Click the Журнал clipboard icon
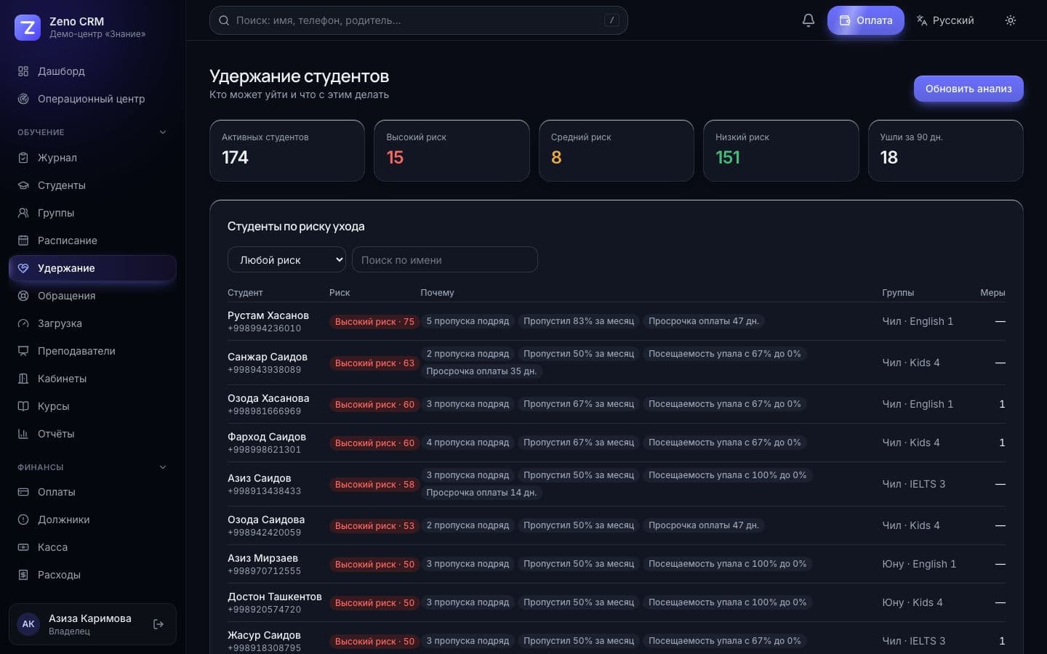The image size is (1047, 654). pos(23,158)
